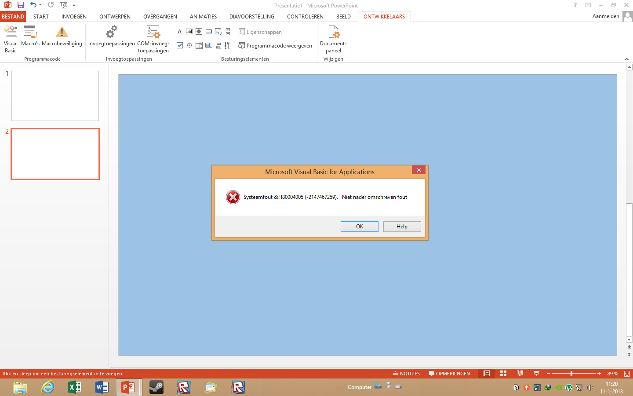The height and width of the screenshot is (396, 633).
Task: Select slide 2 thumbnail
Action: tap(55, 154)
